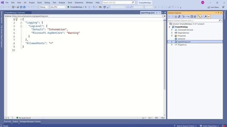Click the feedback person icon

(x=223, y=7)
